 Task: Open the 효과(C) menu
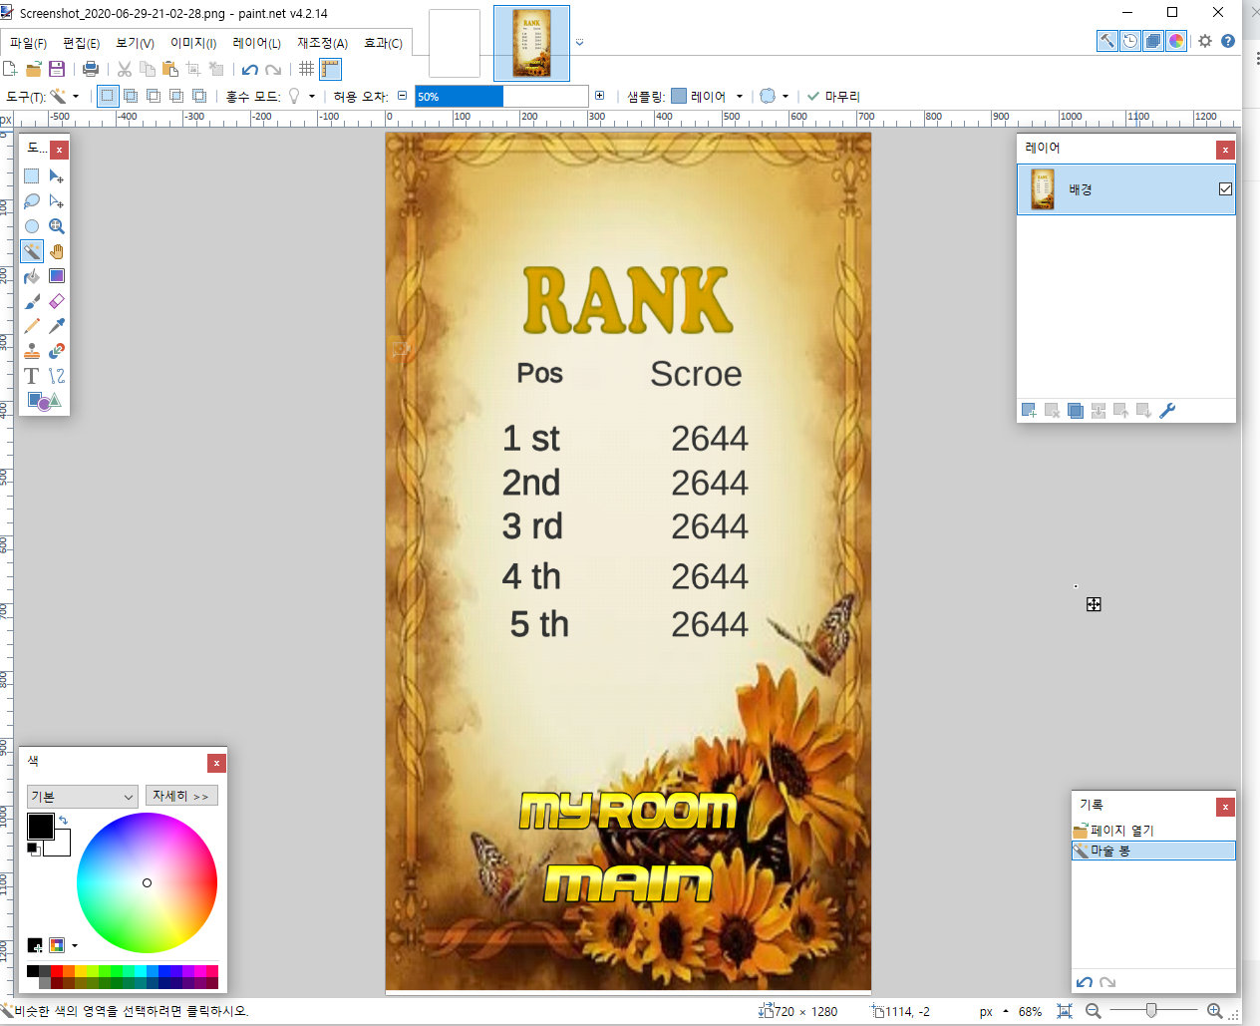[383, 43]
